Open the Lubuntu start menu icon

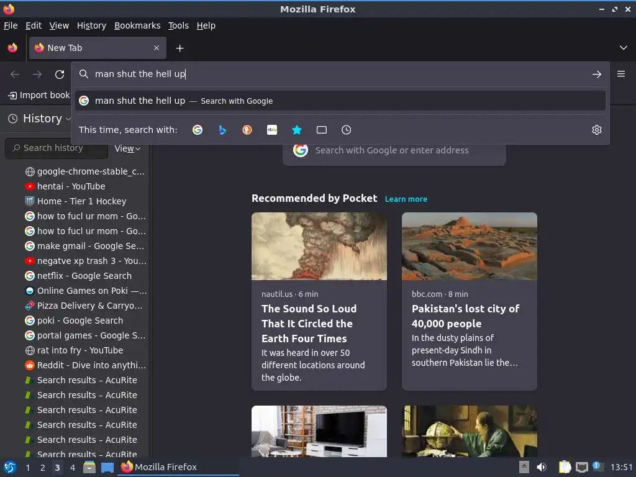(10, 467)
